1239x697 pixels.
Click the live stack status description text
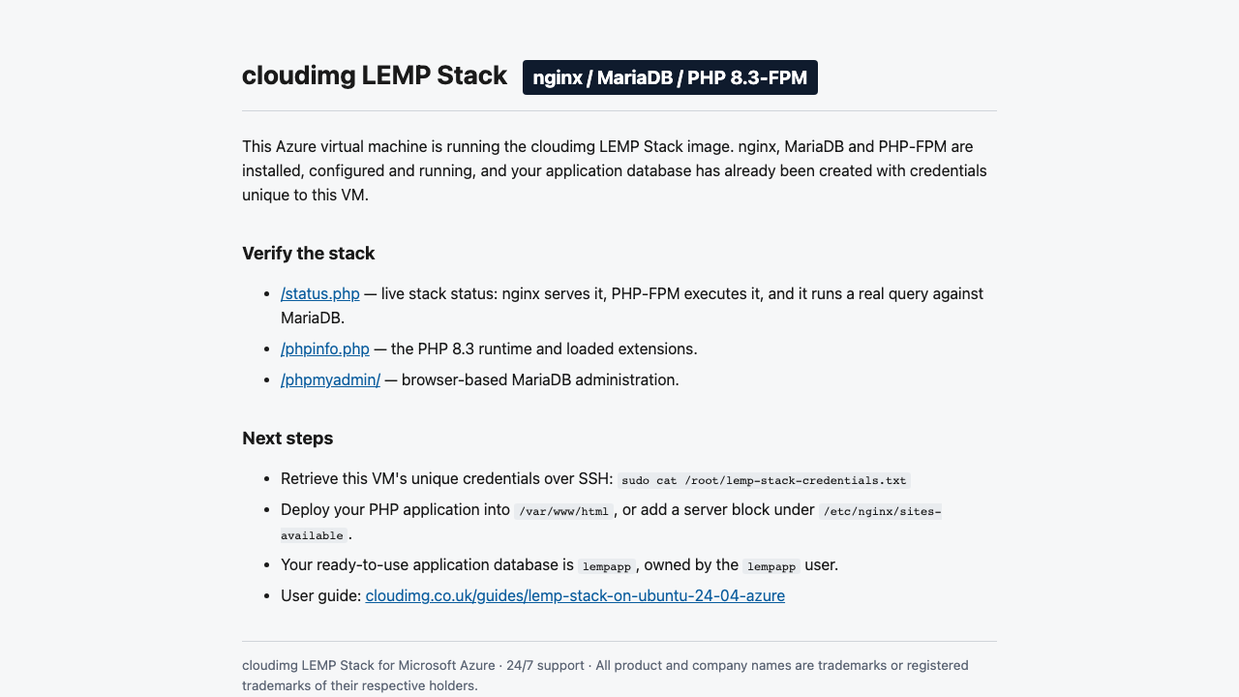[632, 305]
